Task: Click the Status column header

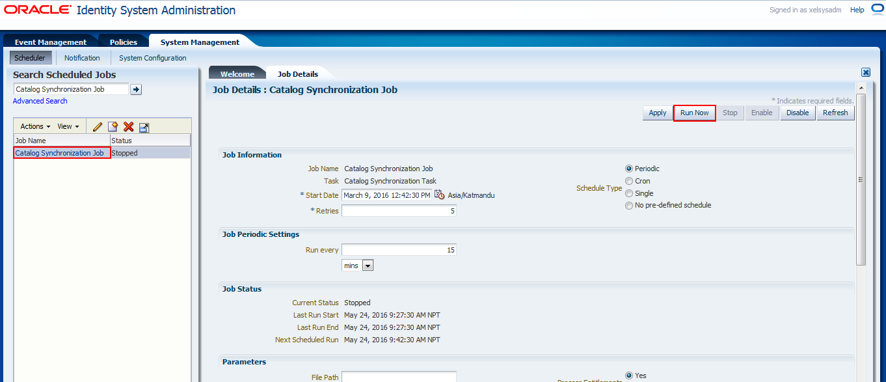Action: tap(150, 141)
